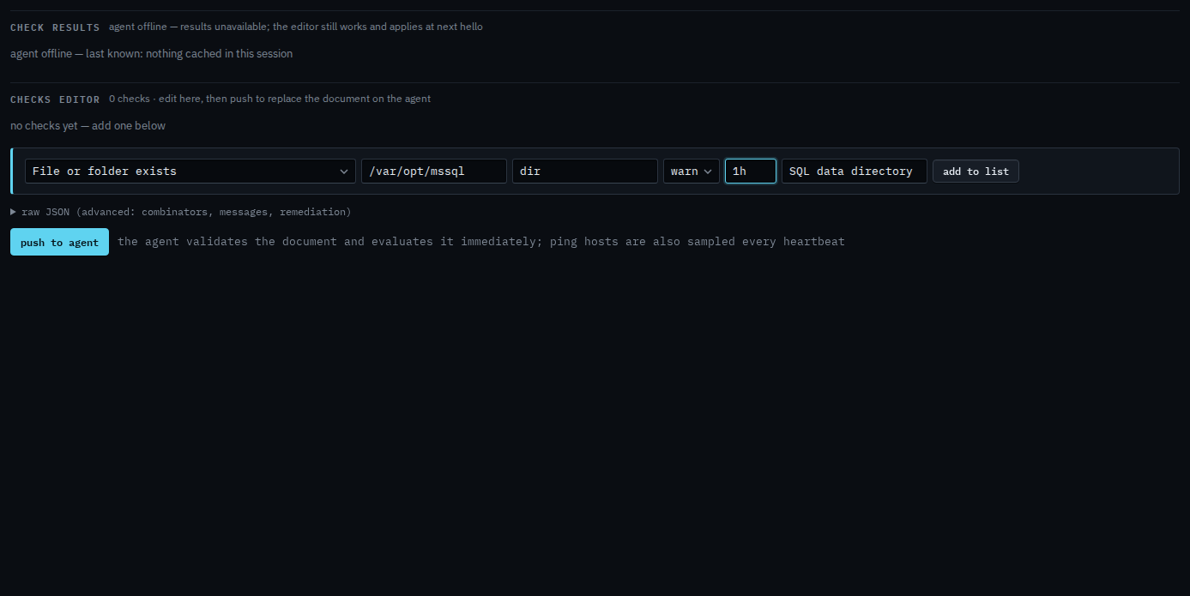Open the 'warn' severity dropdown

click(692, 171)
